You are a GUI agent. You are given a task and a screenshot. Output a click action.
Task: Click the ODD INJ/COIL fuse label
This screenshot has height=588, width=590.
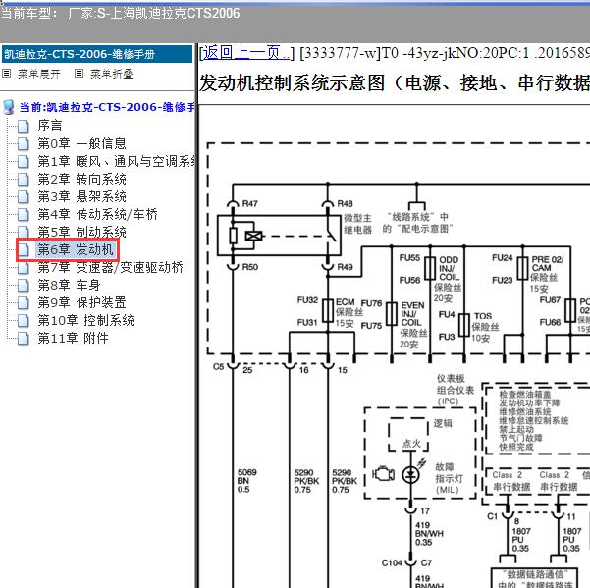[449, 279]
